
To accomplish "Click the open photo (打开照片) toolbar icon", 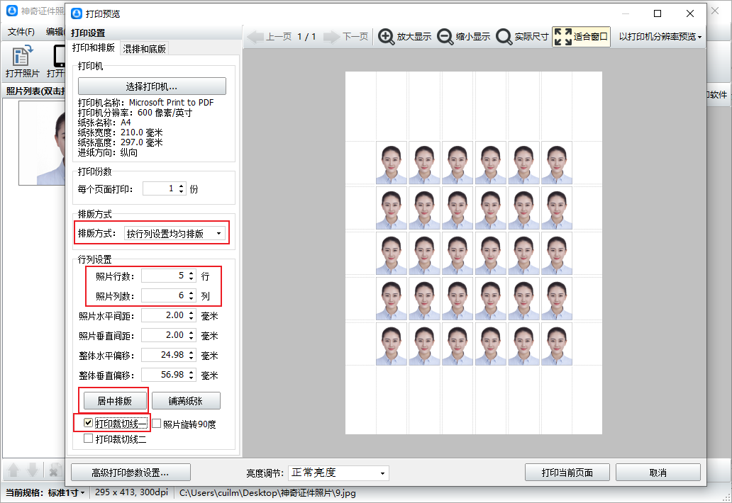I will pos(23,57).
